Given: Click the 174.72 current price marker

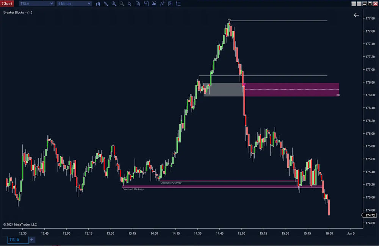Looking at the screenshot, I should [x=369, y=215].
